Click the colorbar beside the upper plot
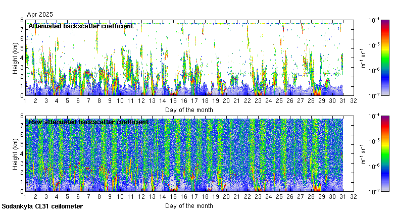 [x=385, y=58]
